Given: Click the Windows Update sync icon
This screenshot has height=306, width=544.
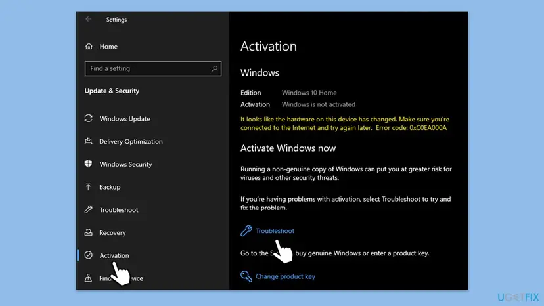Looking at the screenshot, I should [89, 118].
